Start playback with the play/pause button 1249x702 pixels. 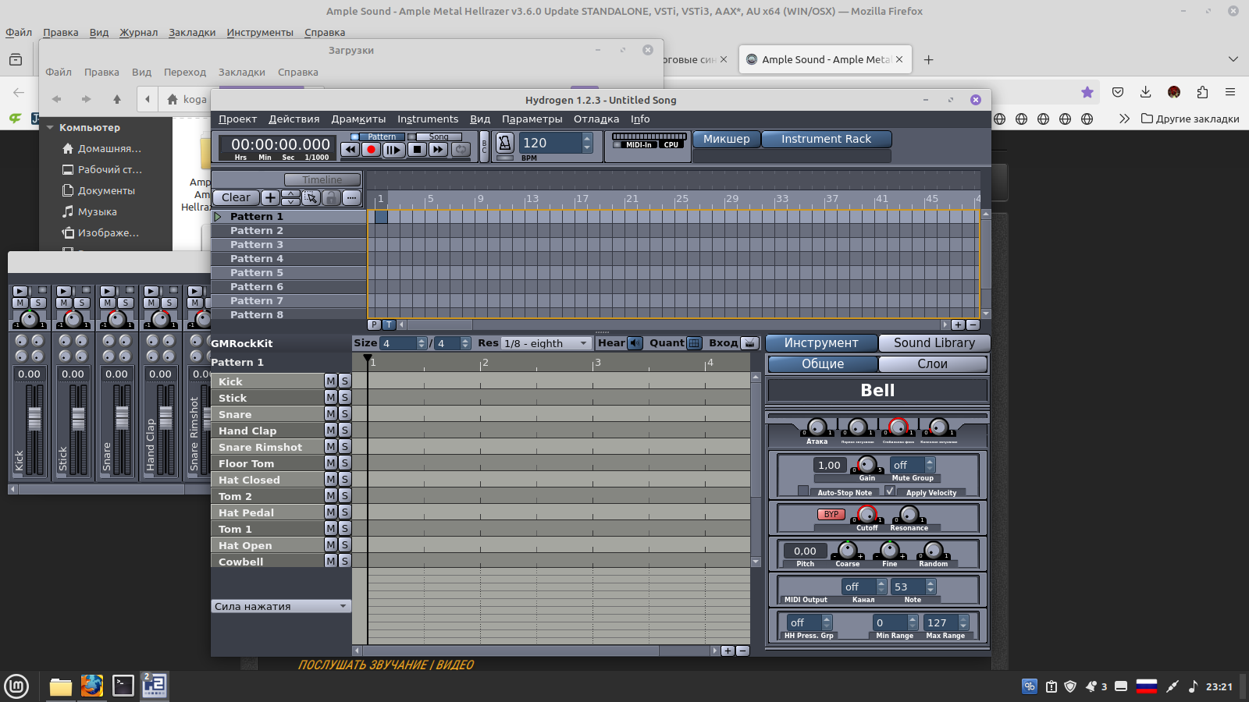coord(394,150)
